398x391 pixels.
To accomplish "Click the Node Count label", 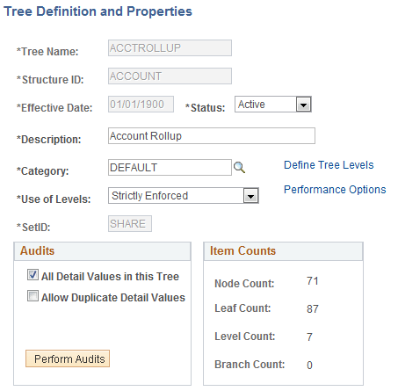I will pos(244,284).
